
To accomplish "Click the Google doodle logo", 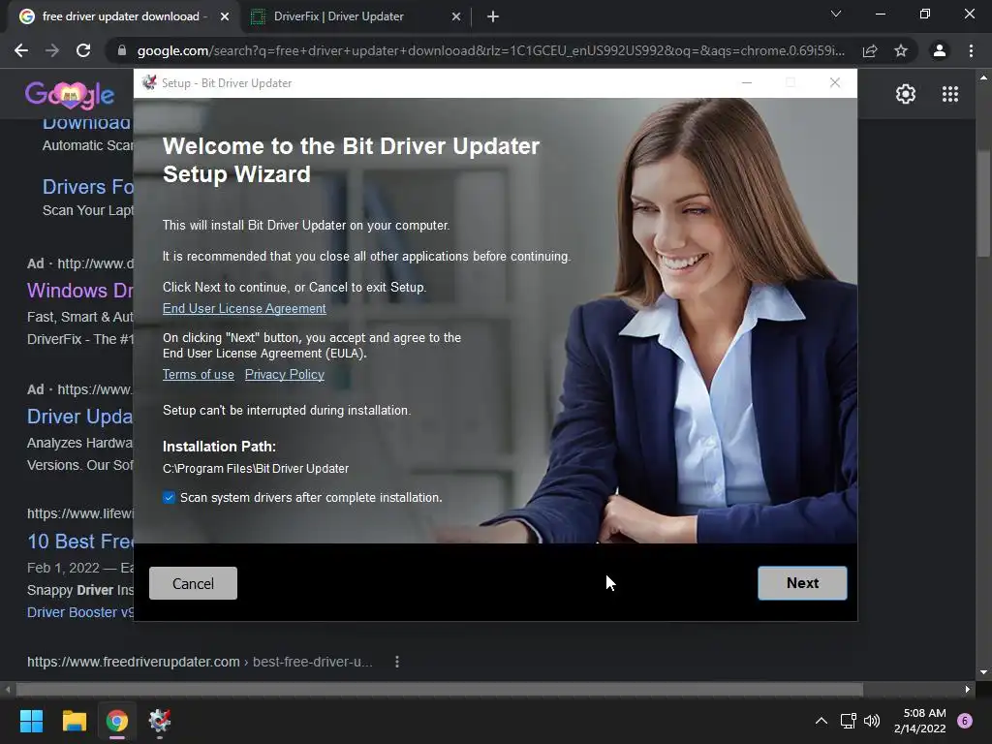I will [70, 95].
